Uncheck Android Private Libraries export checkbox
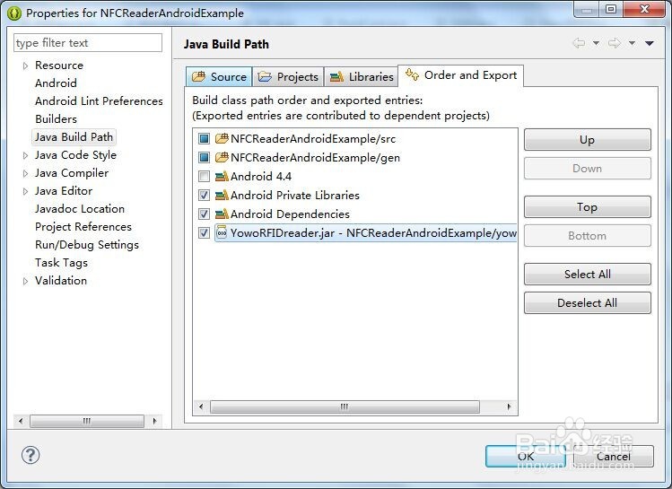672x489 pixels. coord(204,195)
